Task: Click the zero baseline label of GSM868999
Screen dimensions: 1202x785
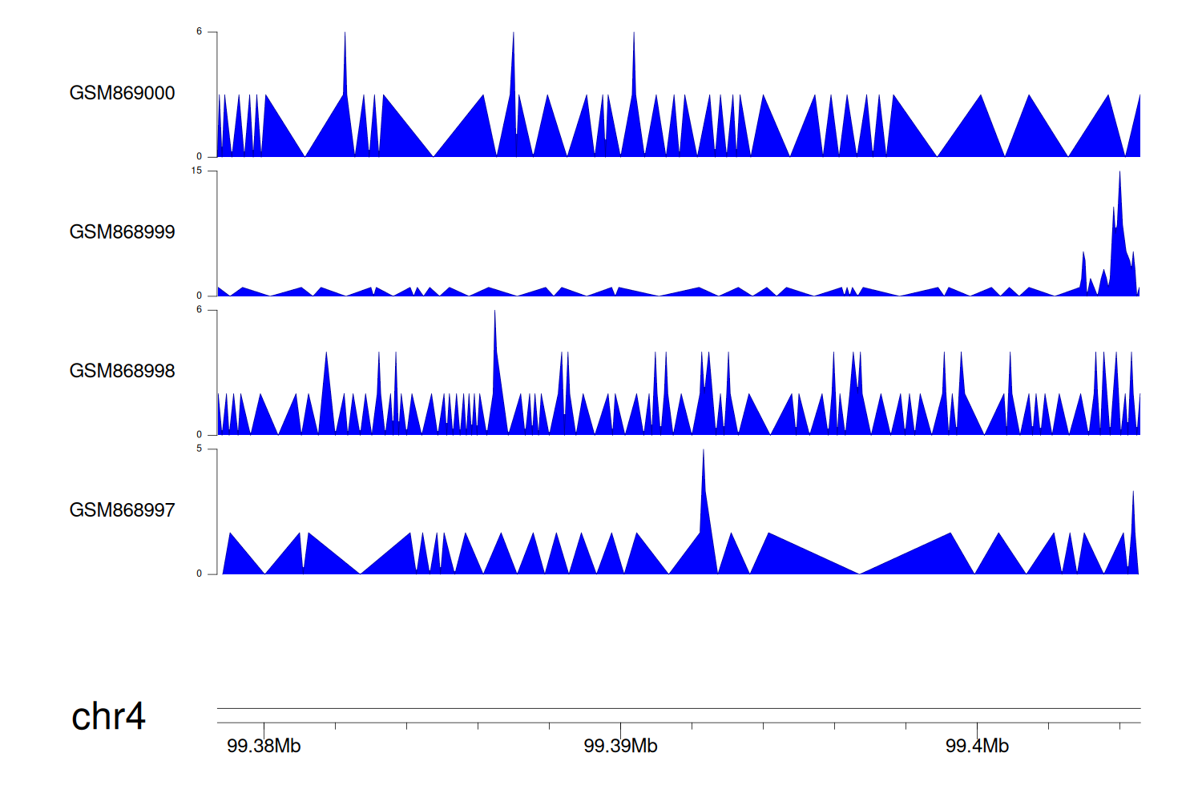Action: [200, 296]
